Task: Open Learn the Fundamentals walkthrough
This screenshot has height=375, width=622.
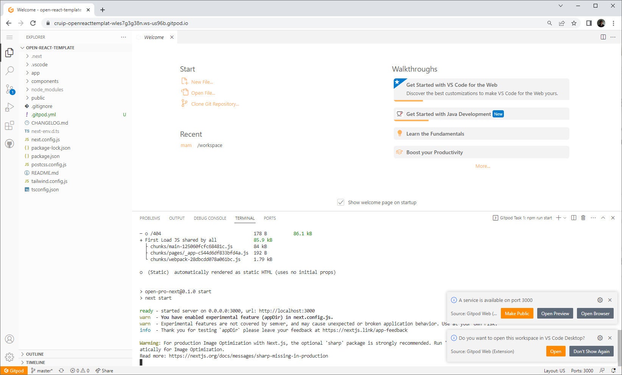Action: 481,134
